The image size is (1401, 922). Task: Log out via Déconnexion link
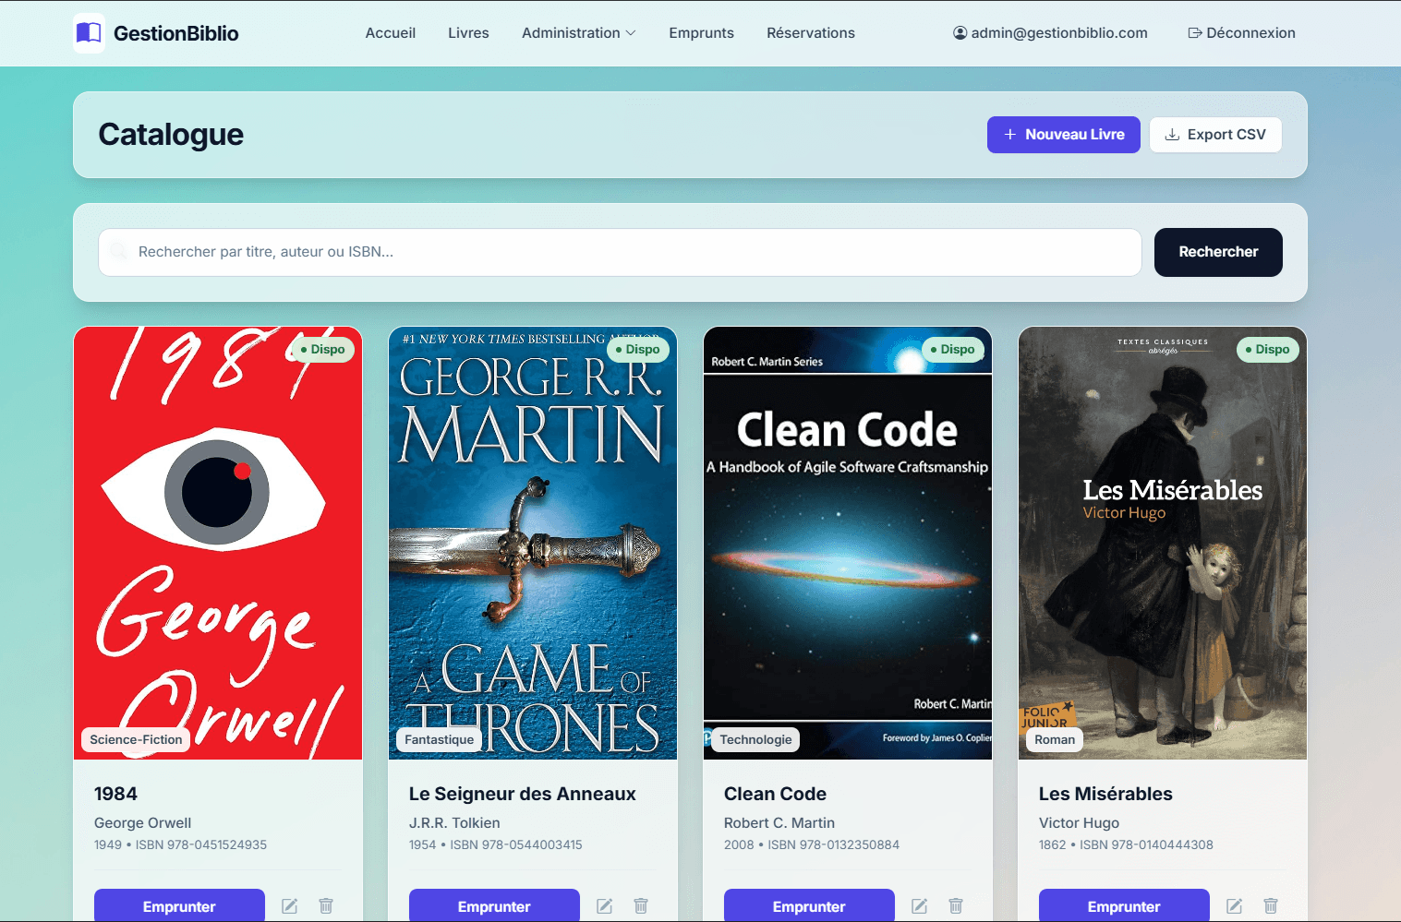(1241, 33)
